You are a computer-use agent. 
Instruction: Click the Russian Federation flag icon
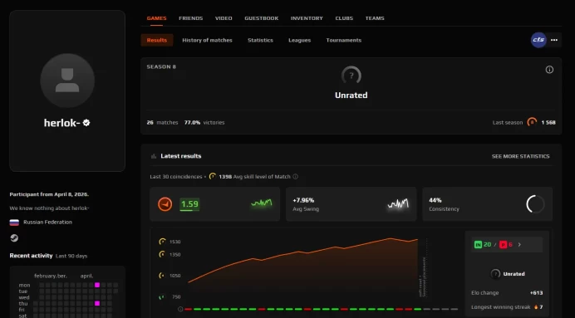[x=14, y=223]
